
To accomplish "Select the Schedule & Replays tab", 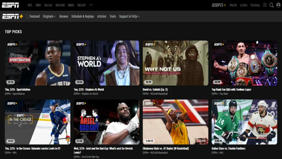I will click(x=83, y=16).
